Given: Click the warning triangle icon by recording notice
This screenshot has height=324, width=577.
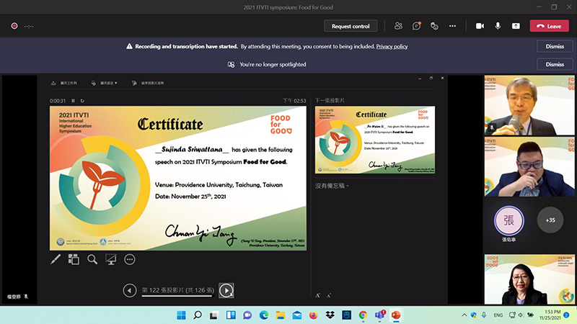Looking at the screenshot, I should click(129, 46).
